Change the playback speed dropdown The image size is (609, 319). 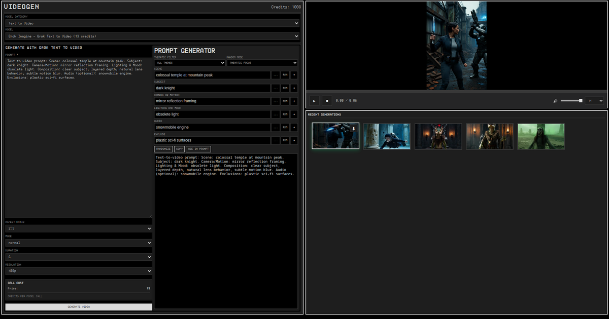click(x=595, y=101)
